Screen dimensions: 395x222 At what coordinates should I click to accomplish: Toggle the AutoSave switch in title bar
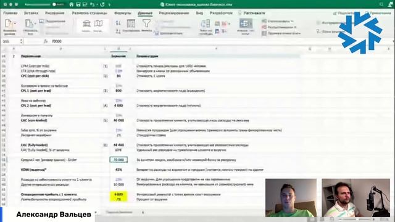click(57, 4)
